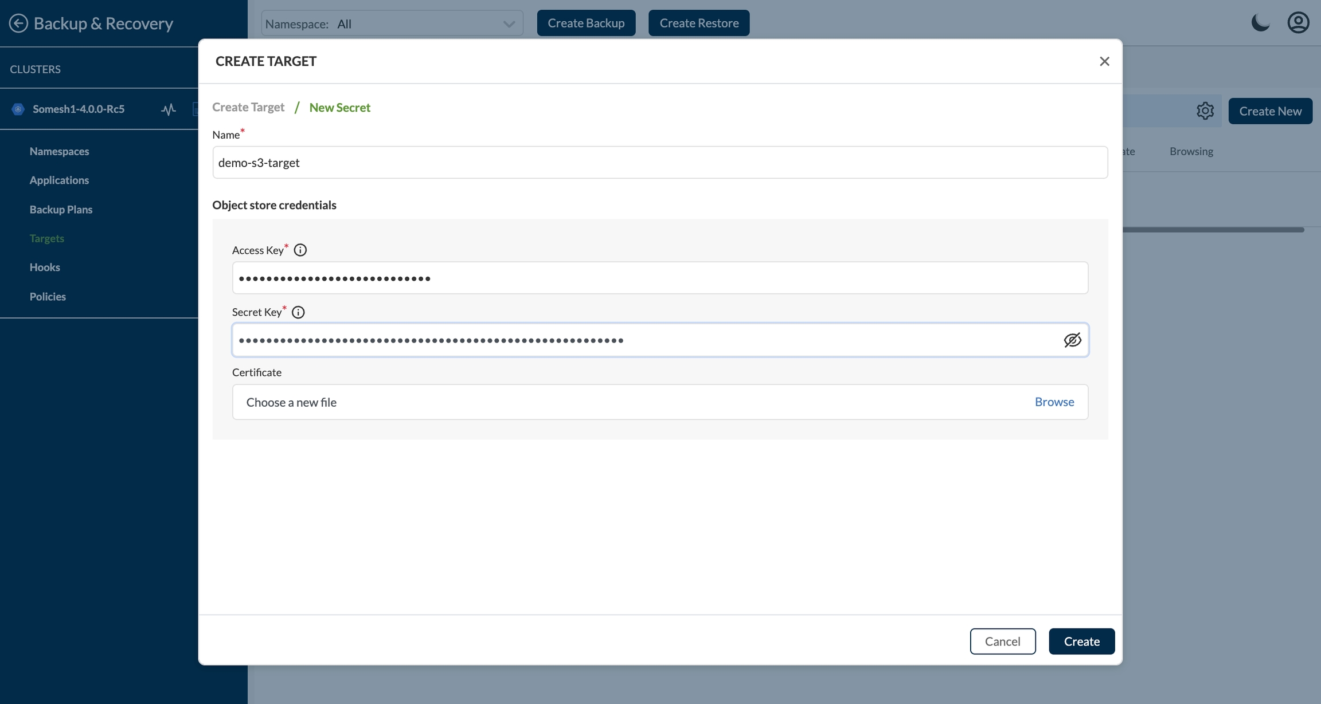Click the Access Key info icon
The height and width of the screenshot is (704, 1321).
click(300, 250)
